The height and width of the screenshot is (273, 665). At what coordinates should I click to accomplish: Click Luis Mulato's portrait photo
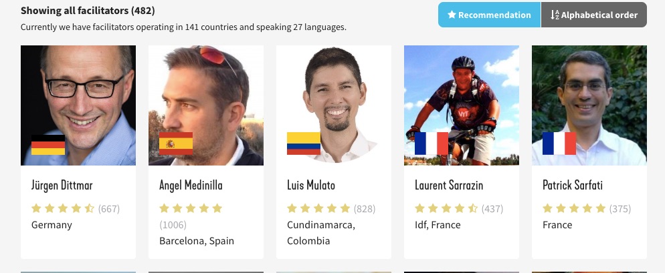tap(334, 105)
